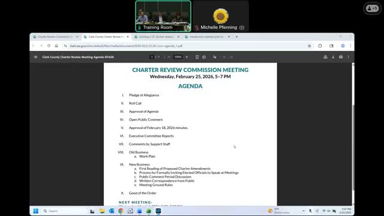Viewport: 384px width, 216px height.
Task: Open the browser extensions icon
Action: (x=320, y=46)
